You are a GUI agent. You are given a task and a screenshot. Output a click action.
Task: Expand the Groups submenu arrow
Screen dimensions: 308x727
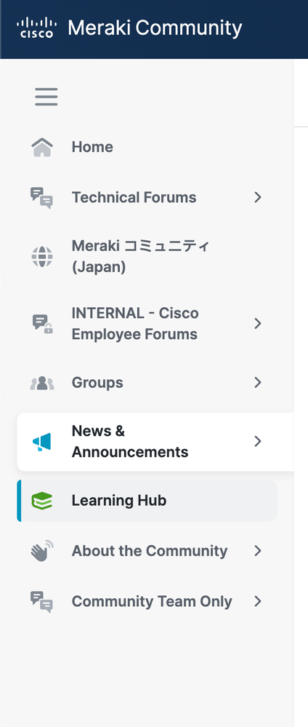pyautogui.click(x=258, y=383)
